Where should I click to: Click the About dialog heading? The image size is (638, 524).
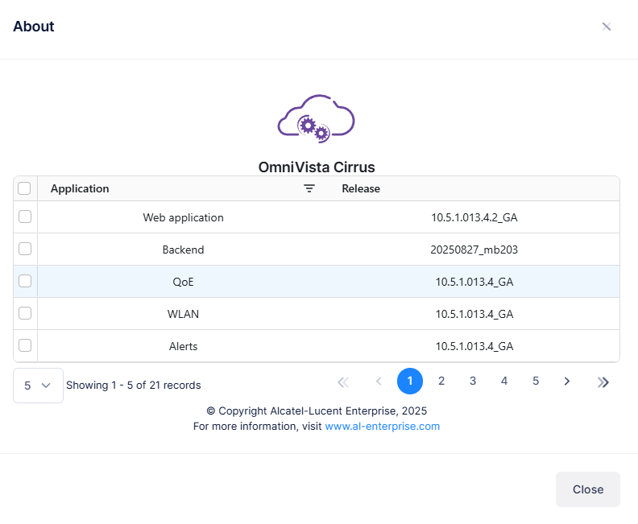pyautogui.click(x=34, y=27)
